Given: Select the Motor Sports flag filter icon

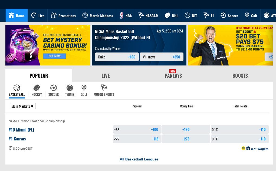Looking at the screenshot, I should coord(104,87).
